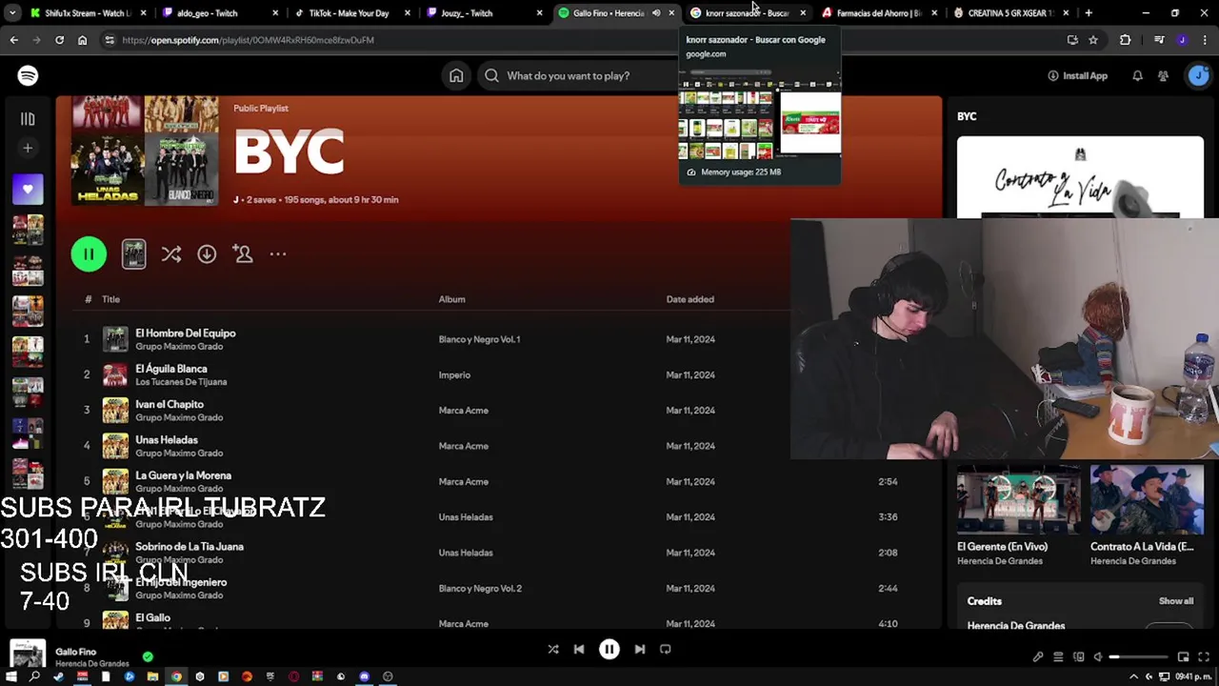
Task: Open Chrome three-dot menu
Action: click(x=1205, y=40)
